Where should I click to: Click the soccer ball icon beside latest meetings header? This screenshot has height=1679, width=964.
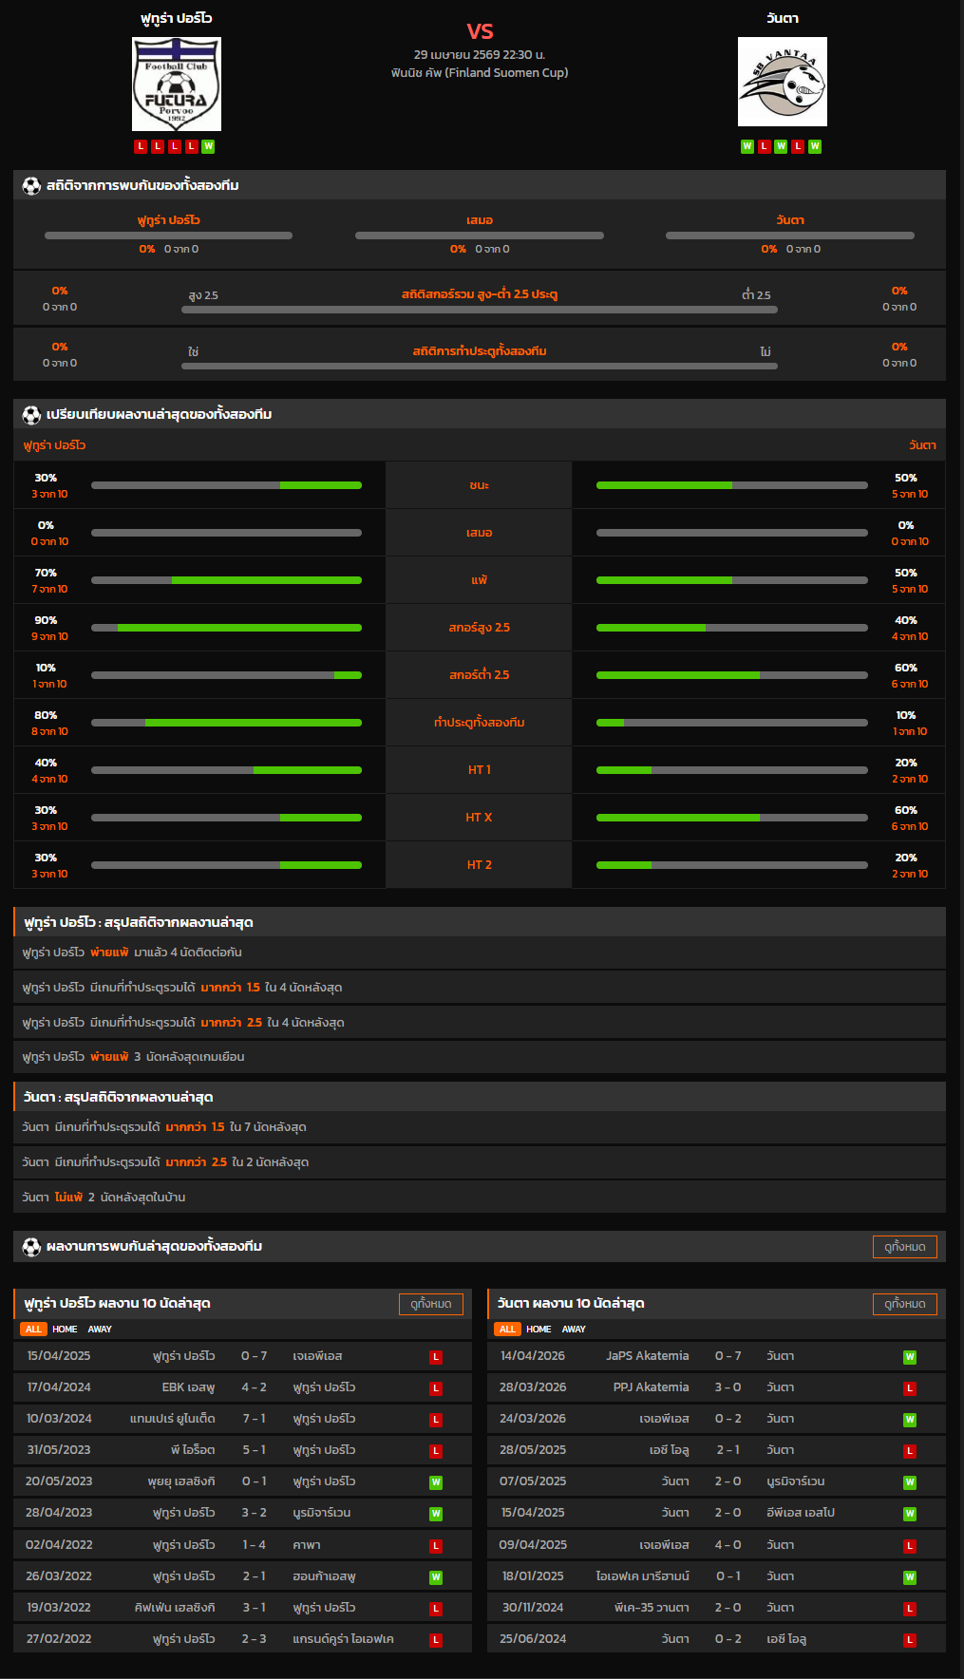click(31, 1247)
